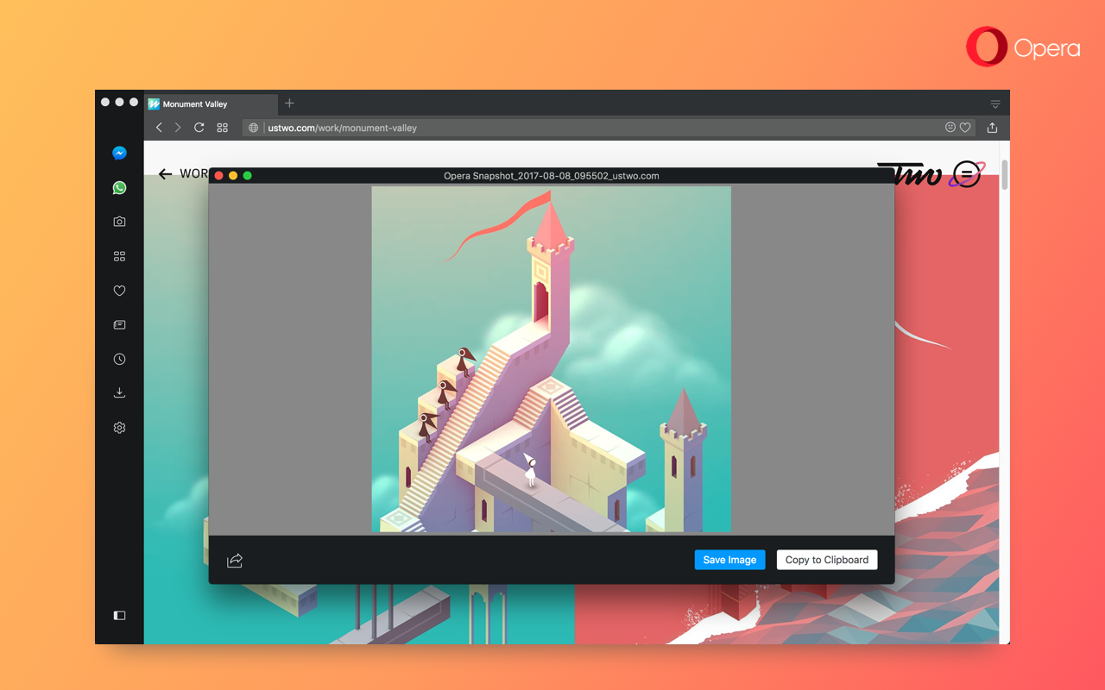
Task: Open Settings gear icon in sidebar
Action: tap(119, 428)
